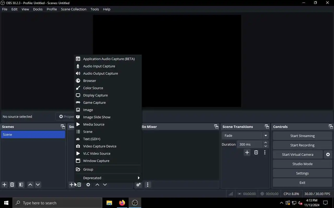Float the Scene Transitions dock
Viewport: 334px width, 208px height.
coord(267,127)
